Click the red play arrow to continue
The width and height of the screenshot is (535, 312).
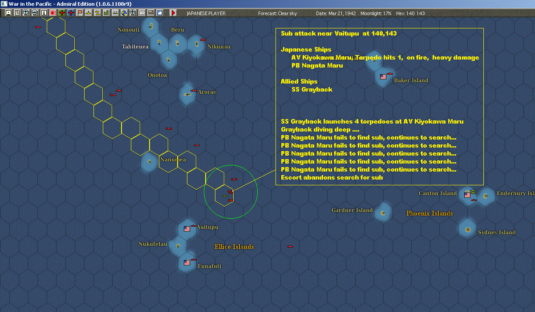click(173, 13)
